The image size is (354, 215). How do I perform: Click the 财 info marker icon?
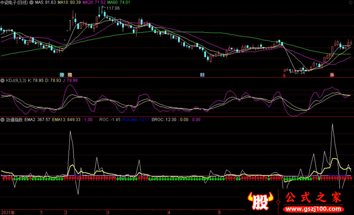(x=202, y=75)
